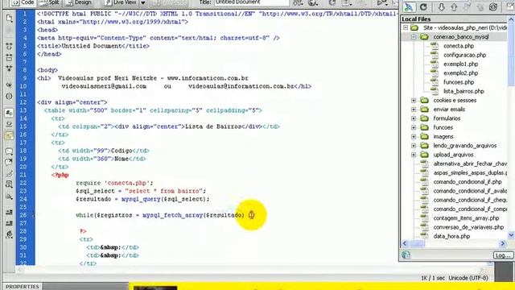Click Select Parent Tag icon

(9, 85)
